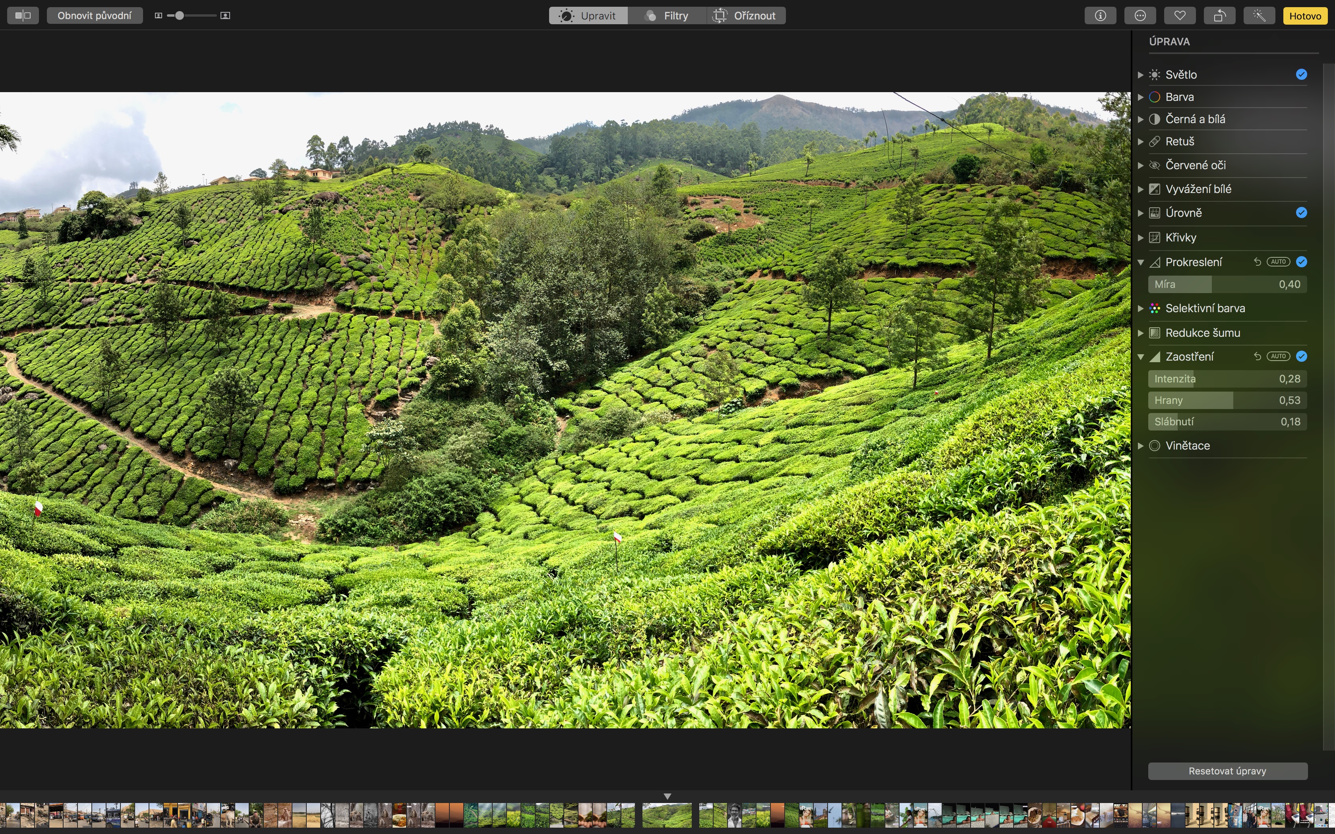
Task: Select the current tea plantation filmstrip thumbnail
Action: [x=667, y=815]
